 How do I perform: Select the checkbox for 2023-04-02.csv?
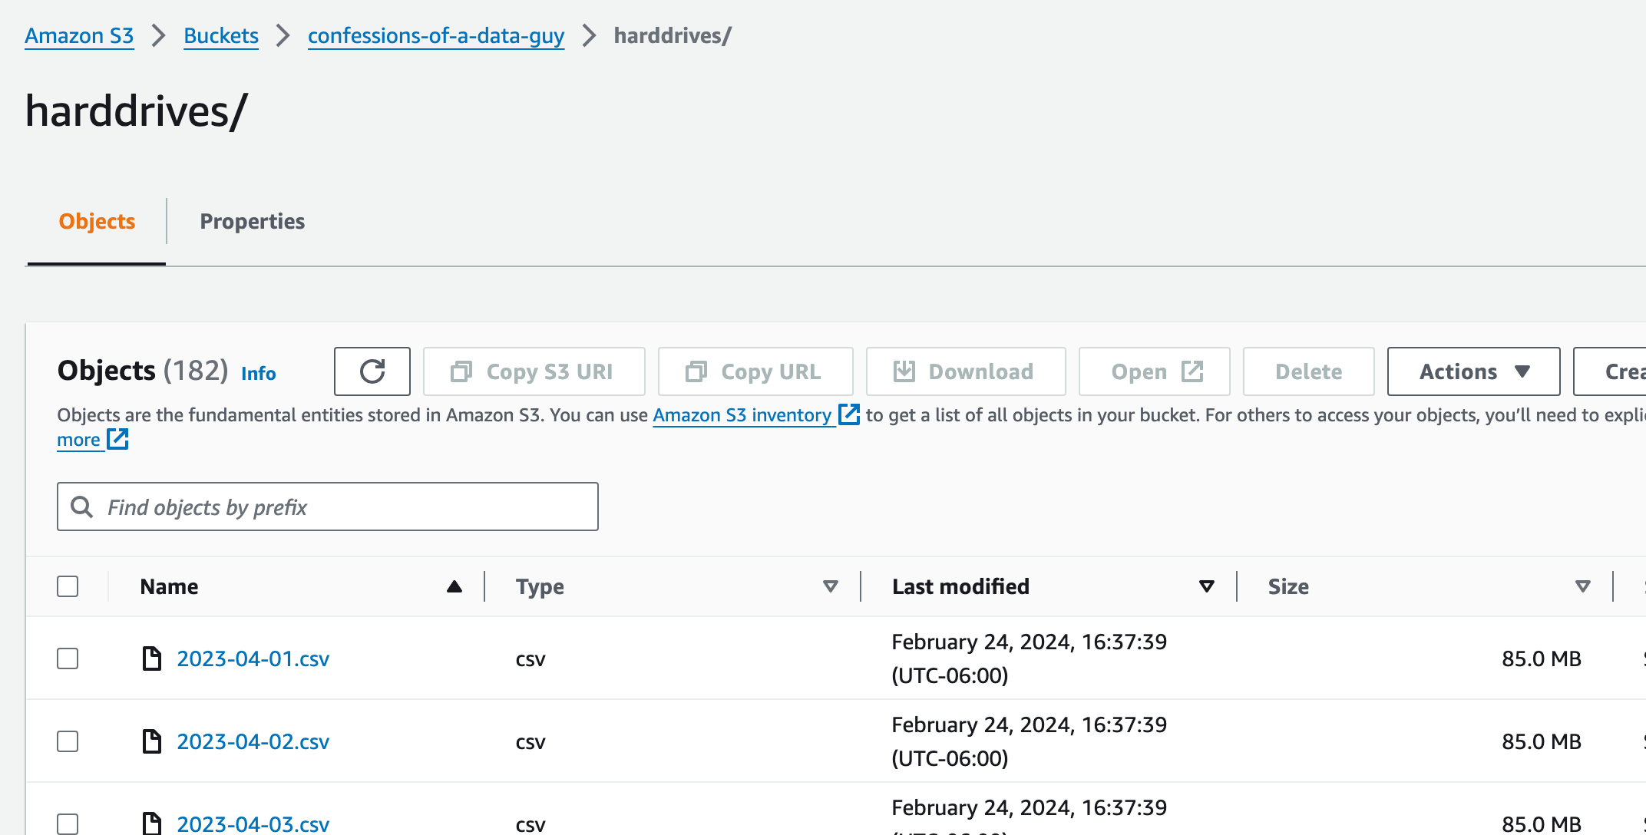(x=68, y=741)
